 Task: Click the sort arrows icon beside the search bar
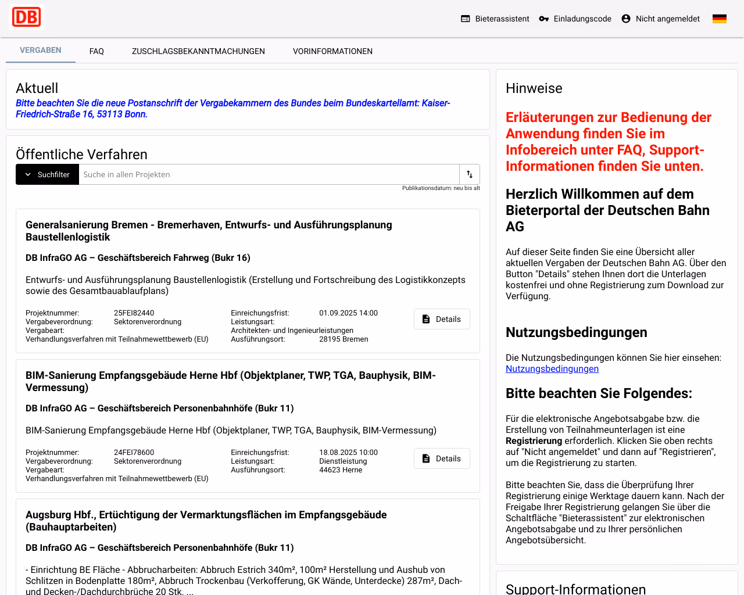click(x=469, y=174)
